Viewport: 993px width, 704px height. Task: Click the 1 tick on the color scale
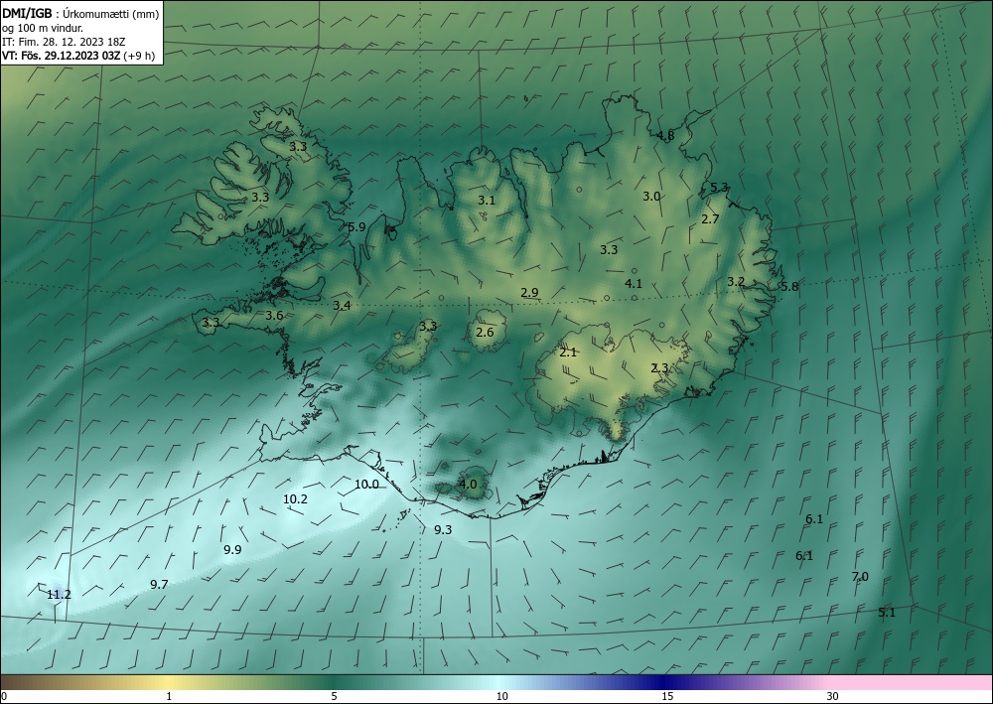pyautogui.click(x=169, y=696)
